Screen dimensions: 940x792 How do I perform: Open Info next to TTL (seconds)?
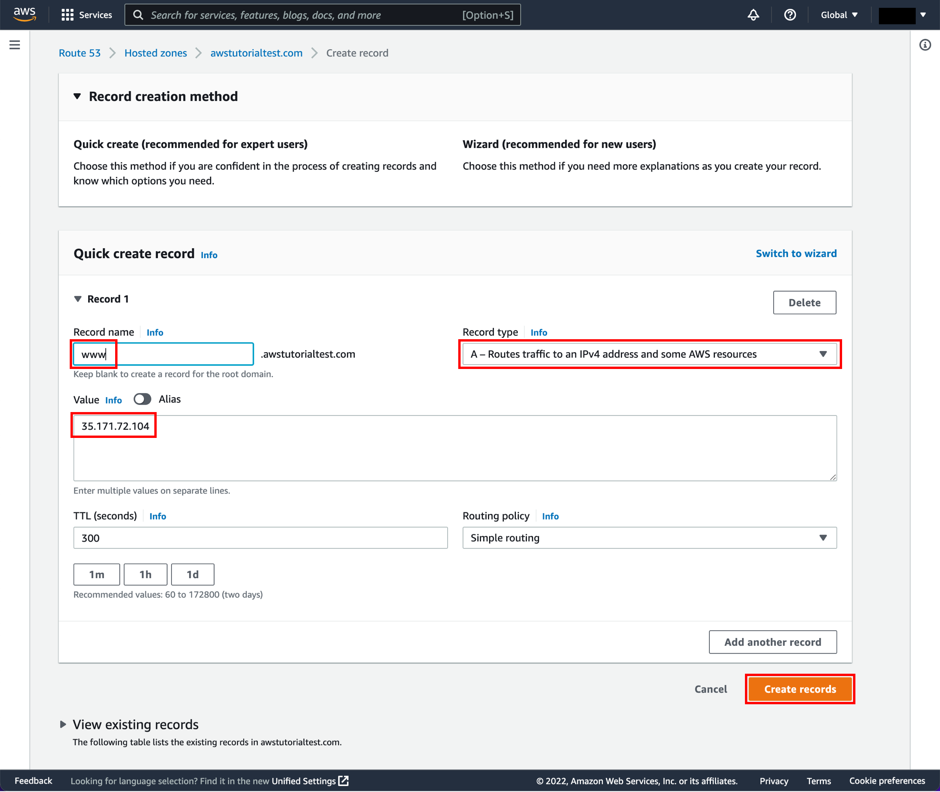tap(157, 516)
